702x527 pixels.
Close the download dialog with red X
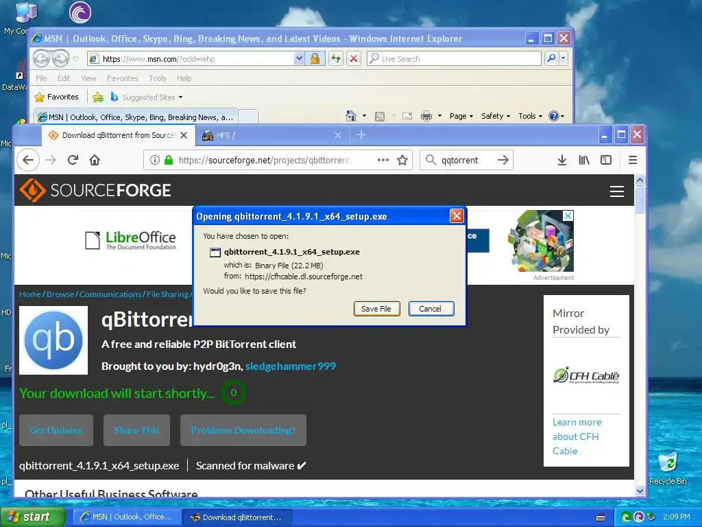click(x=456, y=216)
